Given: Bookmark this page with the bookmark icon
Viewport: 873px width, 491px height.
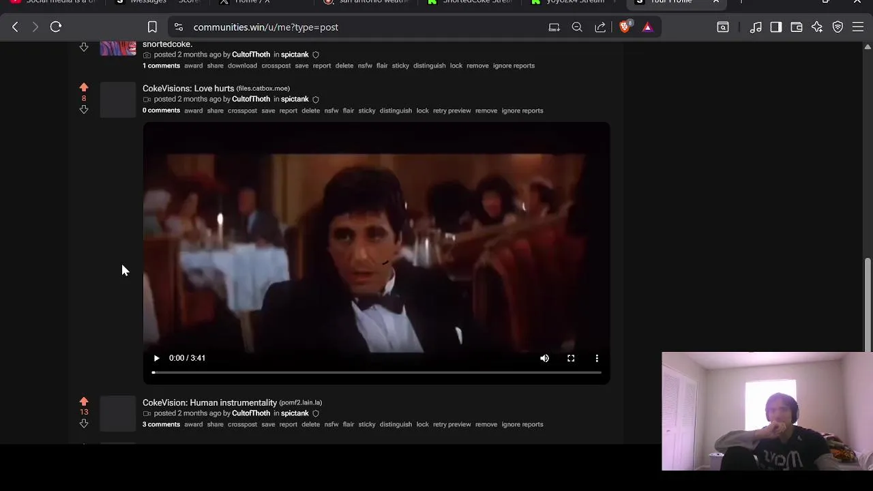Looking at the screenshot, I should (152, 27).
